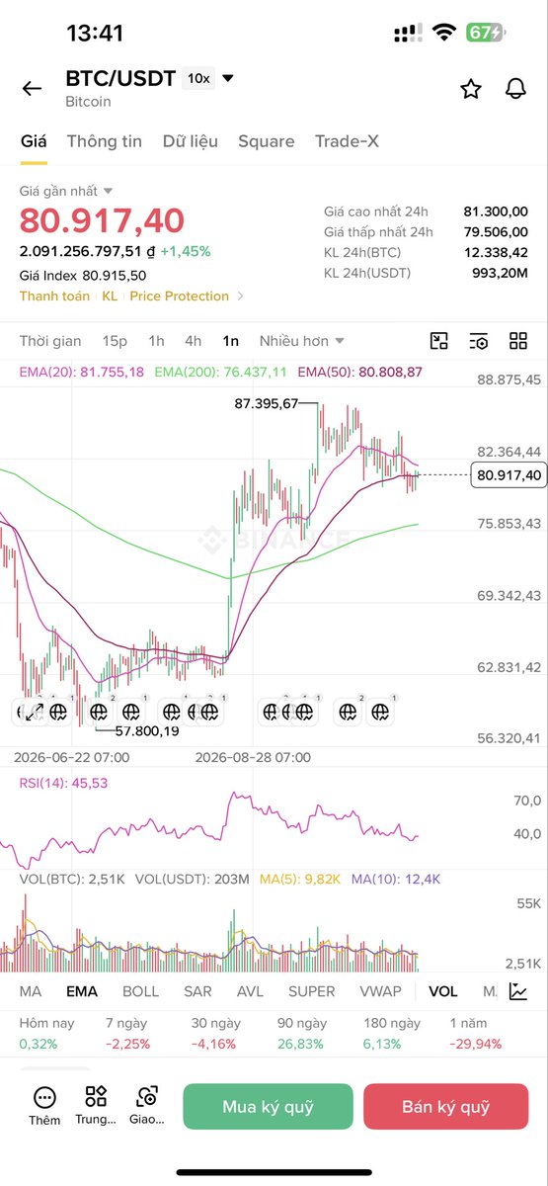Enable the AVL indicator

(x=250, y=991)
